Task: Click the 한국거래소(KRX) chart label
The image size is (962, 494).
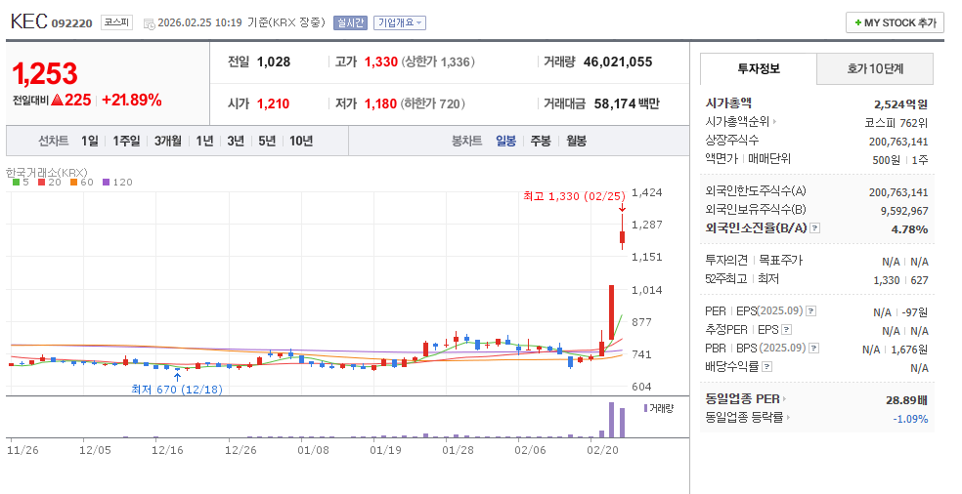Action: [x=47, y=172]
